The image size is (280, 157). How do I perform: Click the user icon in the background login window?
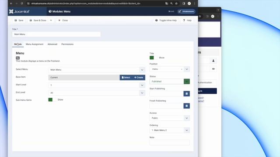pyautogui.click(x=213, y=61)
